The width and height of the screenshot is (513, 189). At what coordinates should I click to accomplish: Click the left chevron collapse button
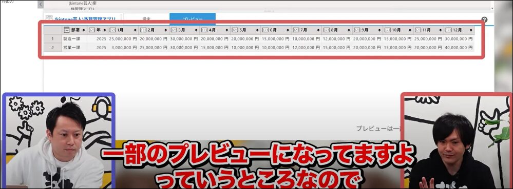pos(41,5)
